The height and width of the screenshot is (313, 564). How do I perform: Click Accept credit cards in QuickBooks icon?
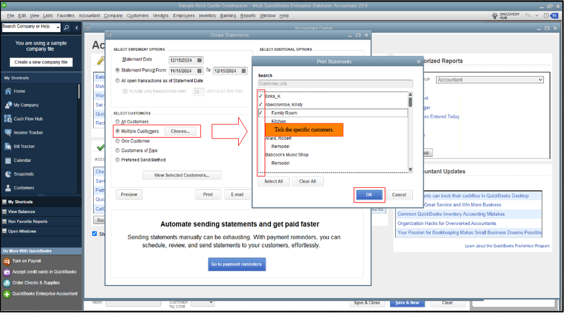pos(6,272)
